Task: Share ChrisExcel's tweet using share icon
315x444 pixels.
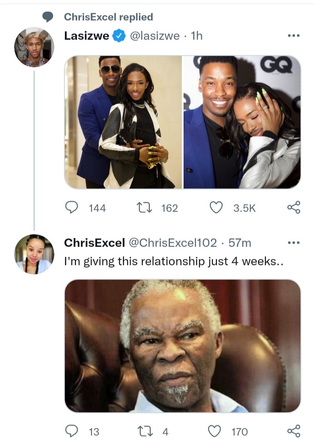Action: pyautogui.click(x=294, y=431)
